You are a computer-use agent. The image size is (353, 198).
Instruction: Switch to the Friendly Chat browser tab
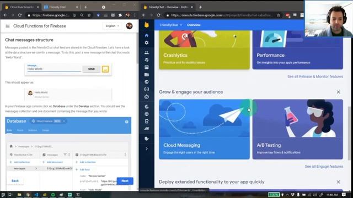click(60, 7)
